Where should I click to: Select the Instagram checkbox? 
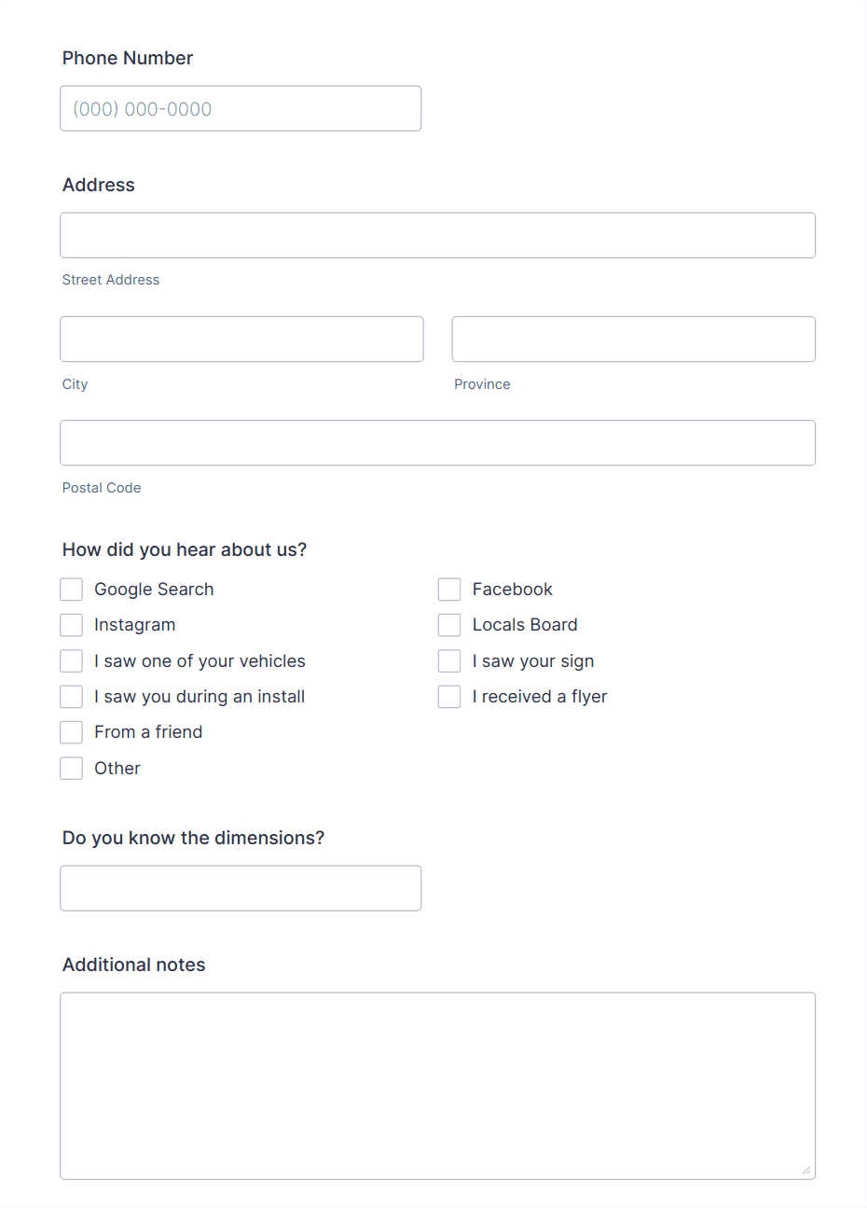[x=72, y=625]
